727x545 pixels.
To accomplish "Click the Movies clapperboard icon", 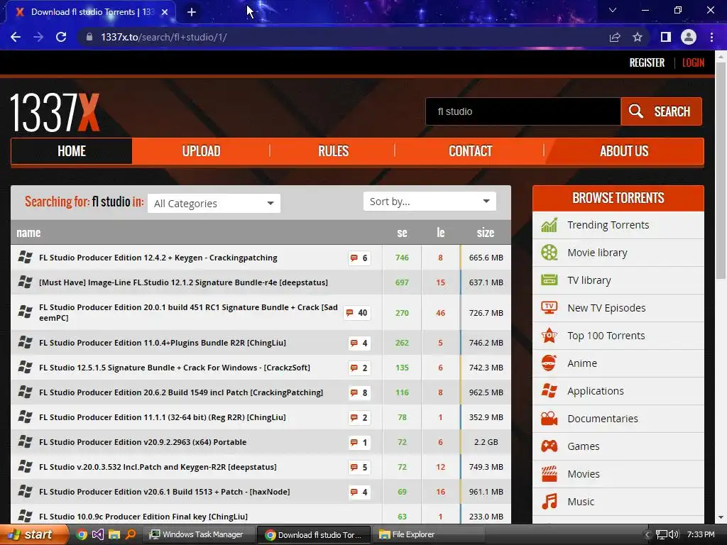I will 549,473.
